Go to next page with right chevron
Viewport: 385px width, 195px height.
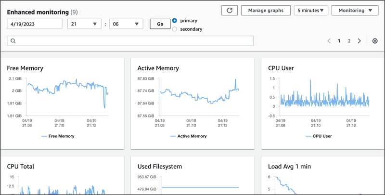pyautogui.click(x=359, y=41)
